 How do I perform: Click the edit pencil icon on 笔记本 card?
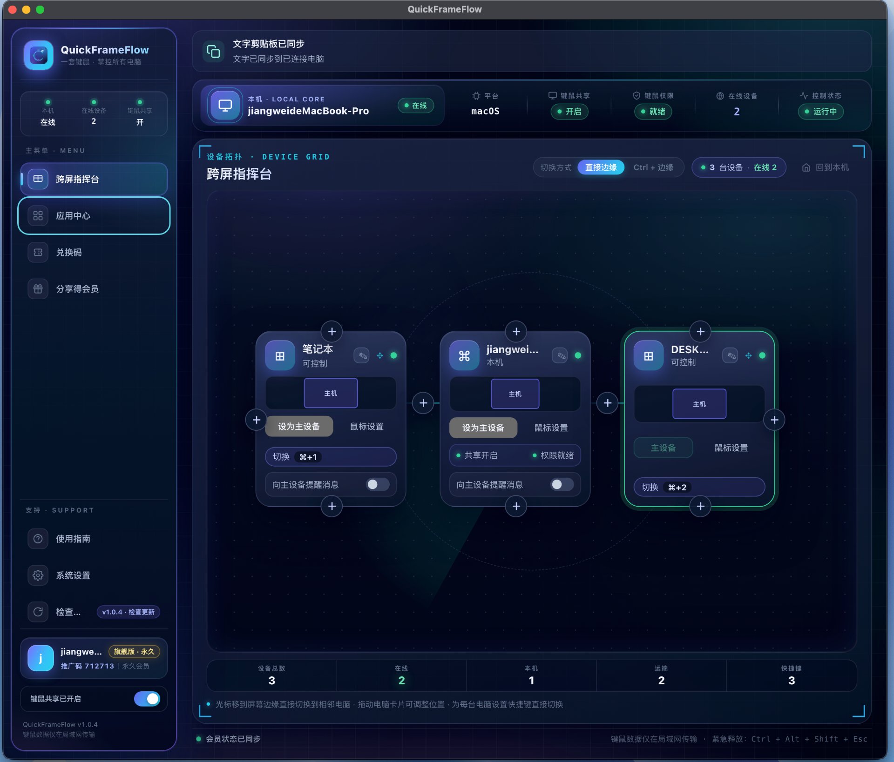coord(362,355)
